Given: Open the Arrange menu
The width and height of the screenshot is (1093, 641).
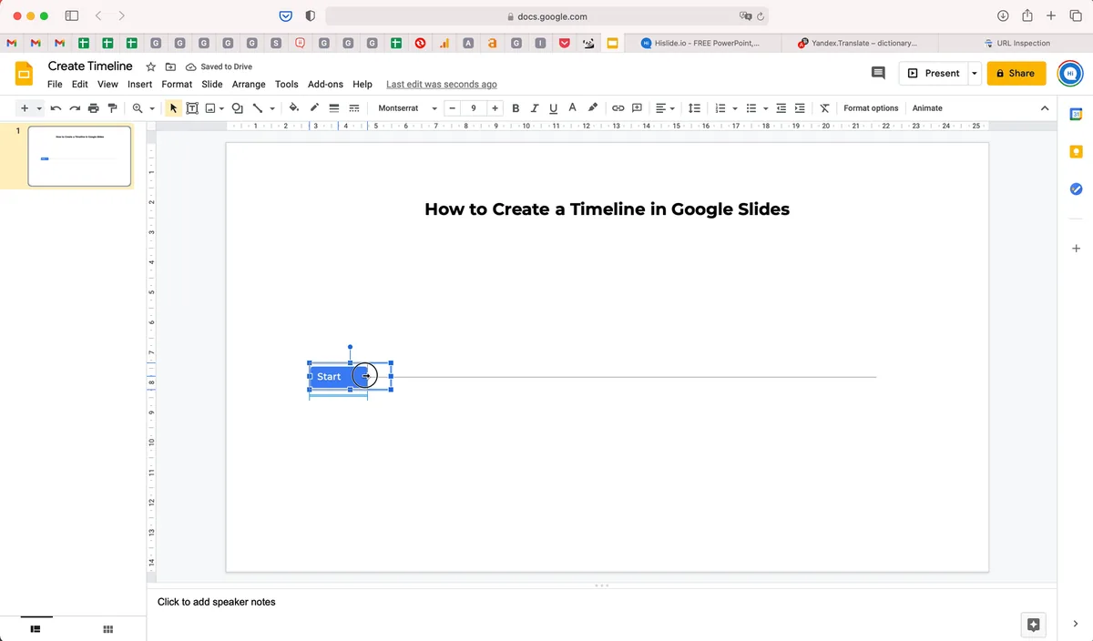Looking at the screenshot, I should click(x=249, y=84).
